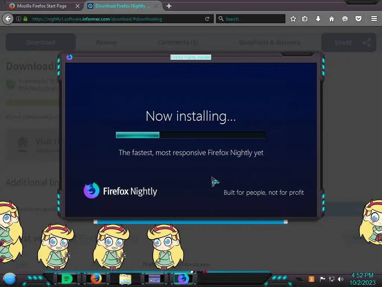
Task: Focus the browser Search box
Action: pos(251,19)
